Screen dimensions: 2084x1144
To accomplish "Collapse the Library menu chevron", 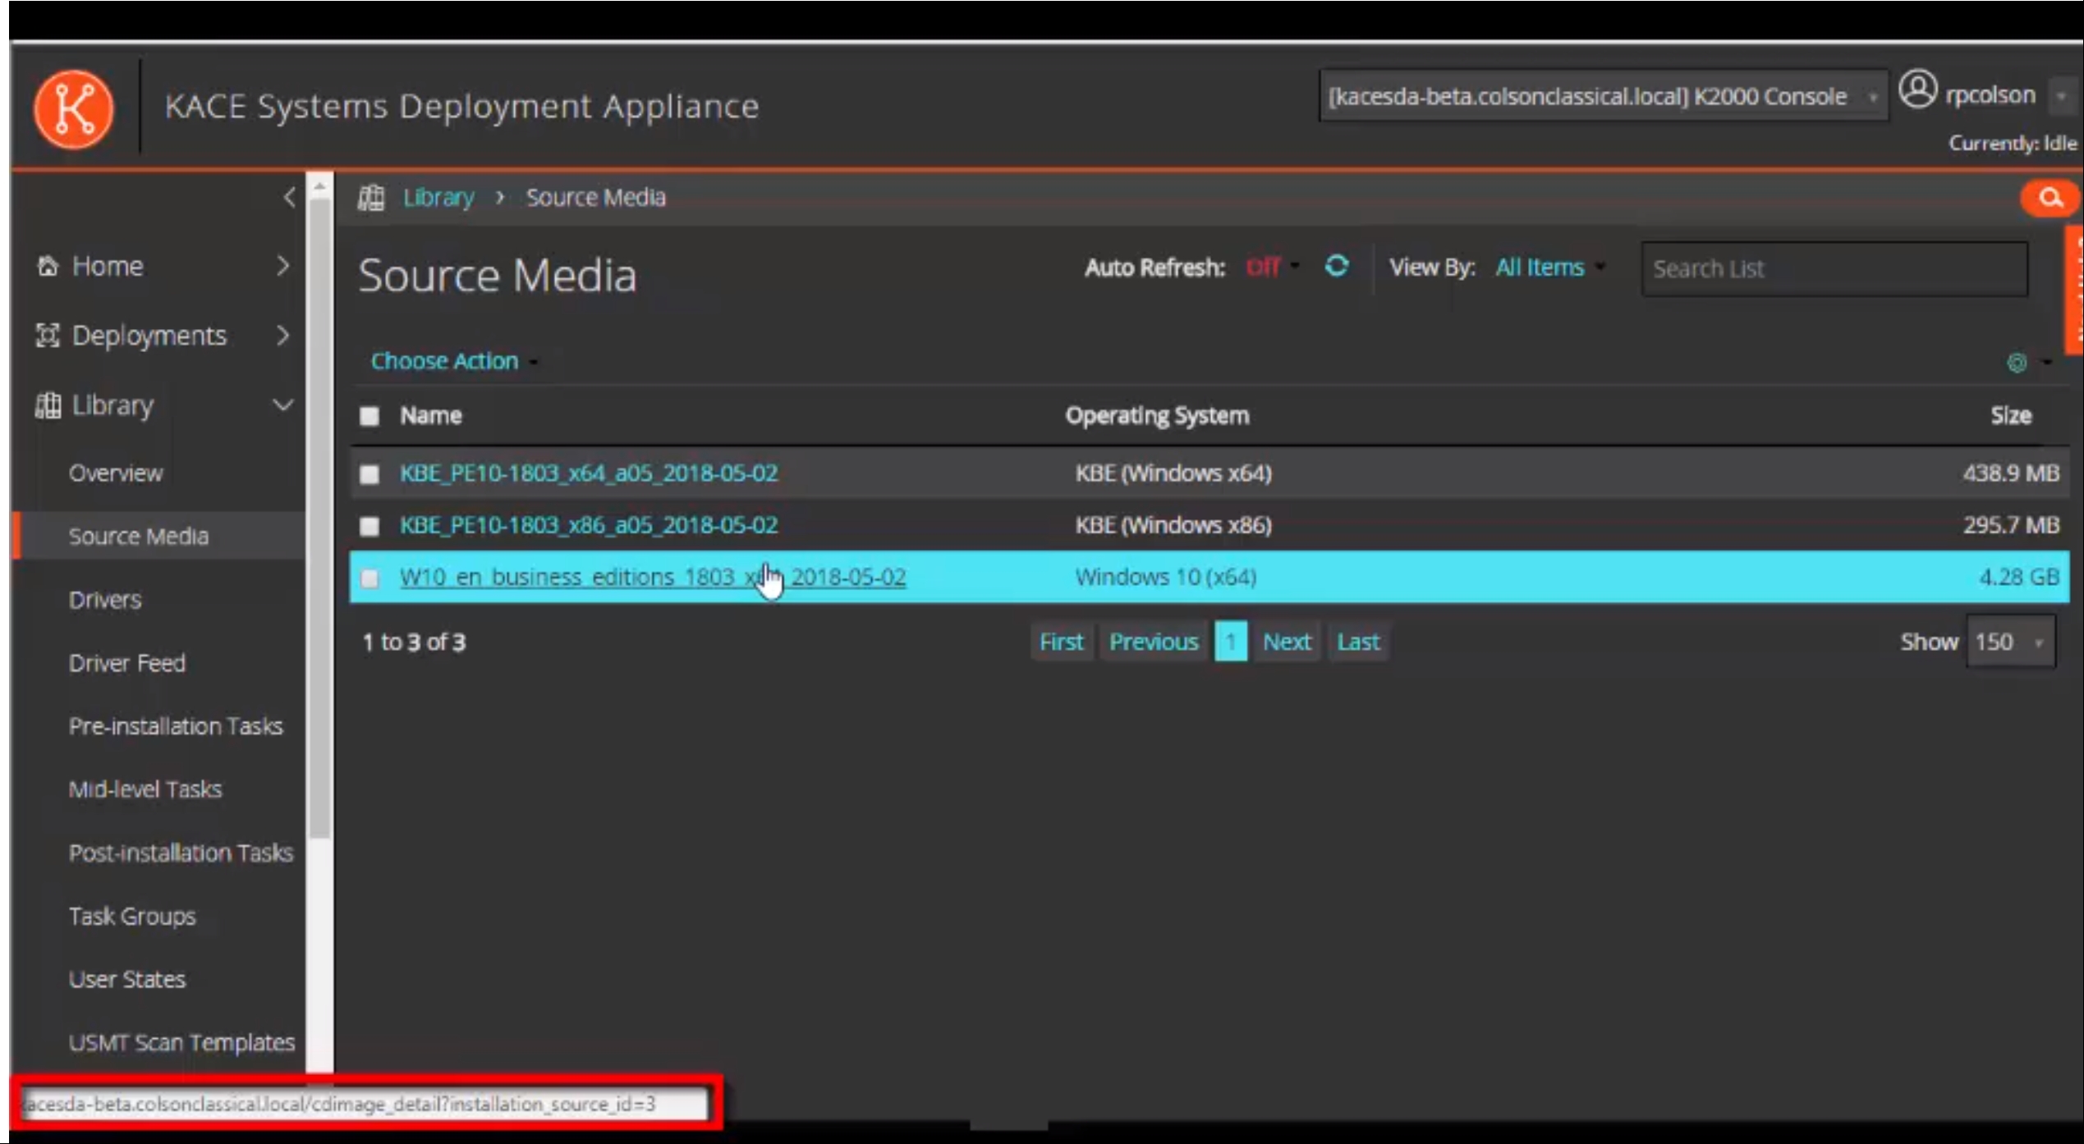I will click(282, 405).
